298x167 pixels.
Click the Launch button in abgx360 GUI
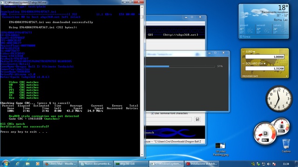click(x=150, y=133)
